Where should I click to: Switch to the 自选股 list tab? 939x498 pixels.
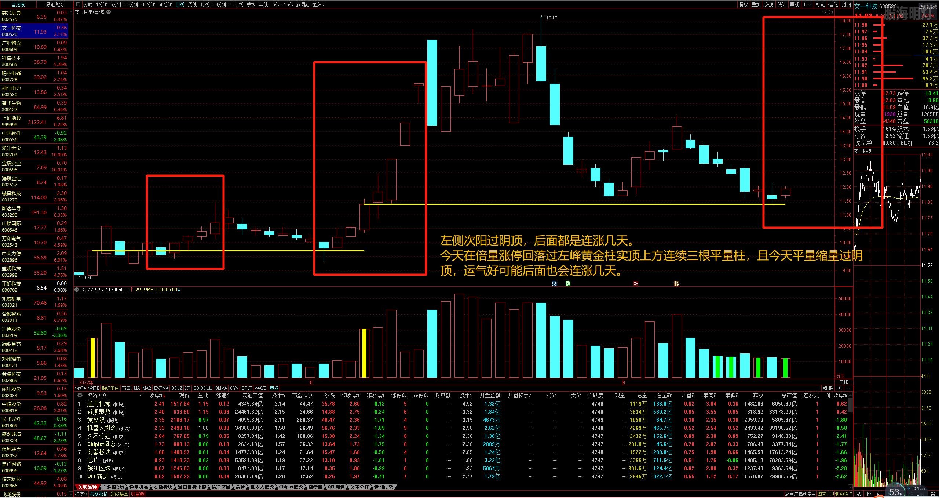tap(18, 4)
